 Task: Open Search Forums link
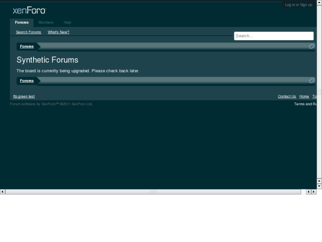click(28, 32)
